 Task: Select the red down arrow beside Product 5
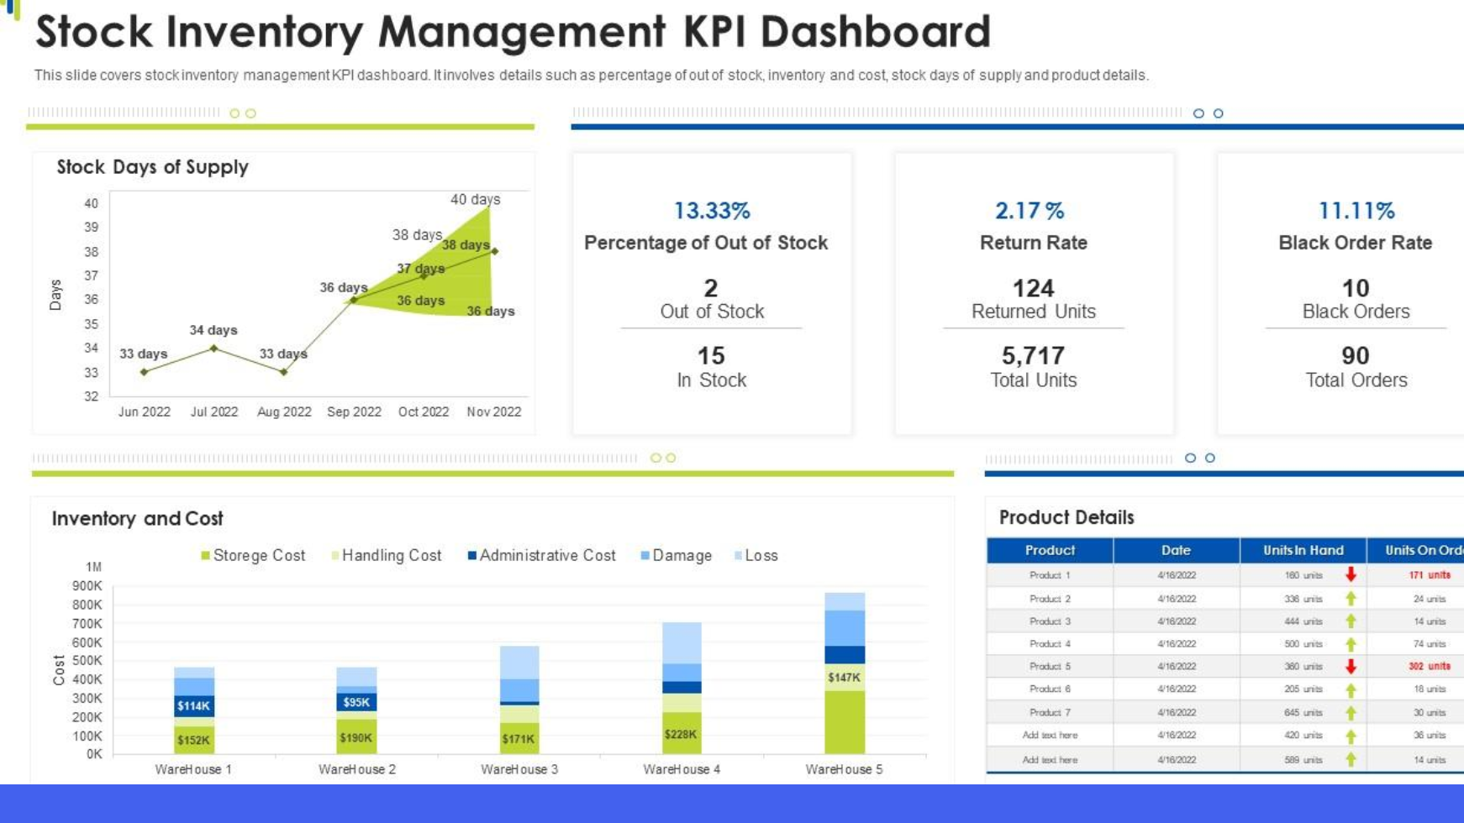pyautogui.click(x=1351, y=666)
